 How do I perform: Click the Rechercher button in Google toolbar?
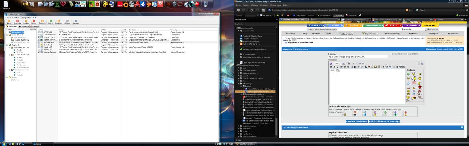point(266,15)
